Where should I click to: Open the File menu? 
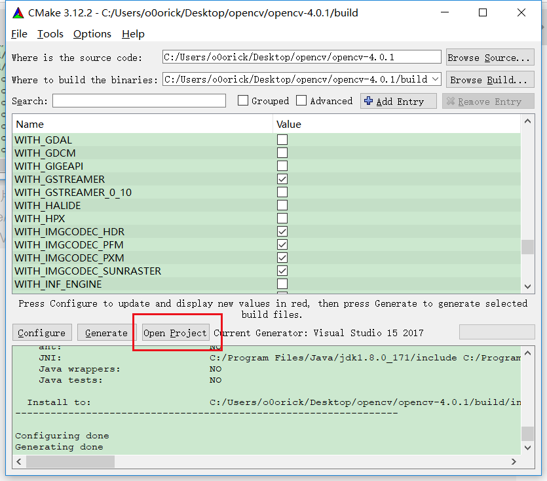coord(19,34)
